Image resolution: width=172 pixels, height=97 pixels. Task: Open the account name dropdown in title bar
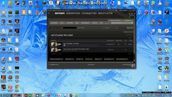pyautogui.click(x=124, y=11)
